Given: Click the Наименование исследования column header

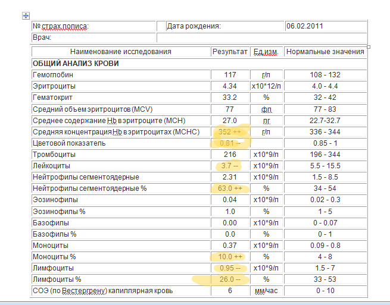Looking at the screenshot, I should (120, 52).
